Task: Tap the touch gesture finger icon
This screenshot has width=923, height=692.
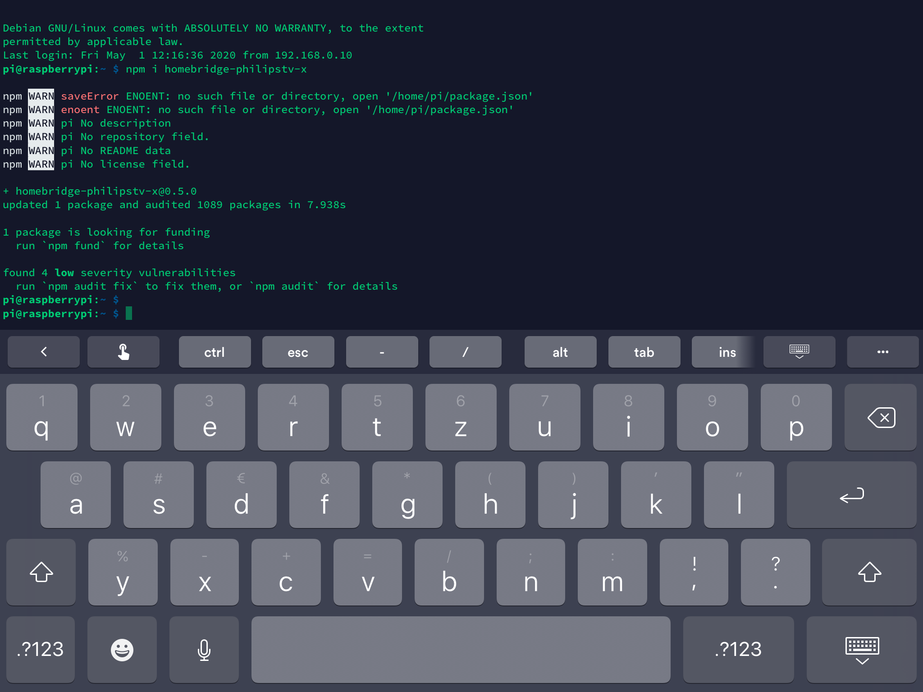Action: coord(123,352)
